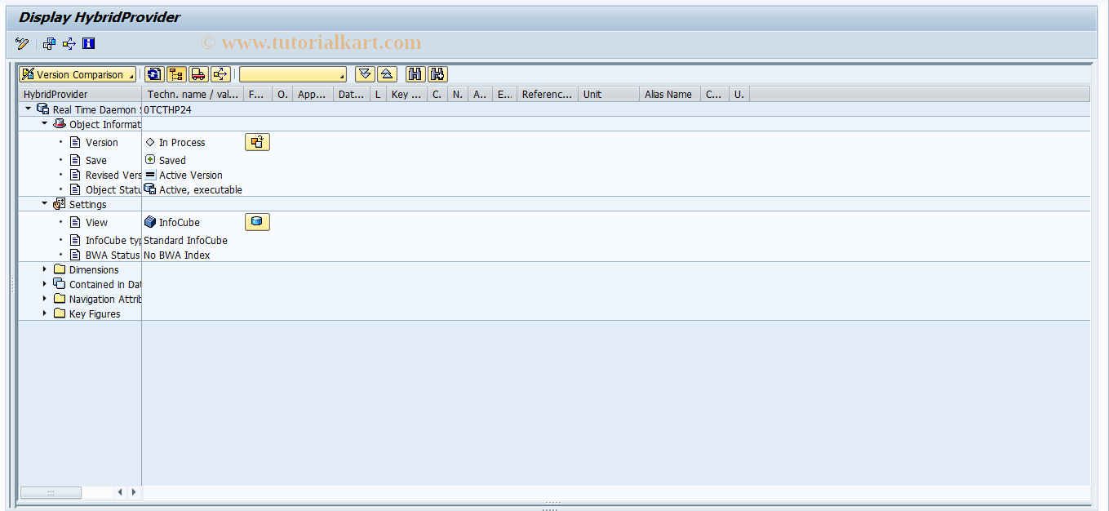Image resolution: width=1109 pixels, height=511 pixels.
Task: Click the HybridProvider column header
Action: point(80,94)
